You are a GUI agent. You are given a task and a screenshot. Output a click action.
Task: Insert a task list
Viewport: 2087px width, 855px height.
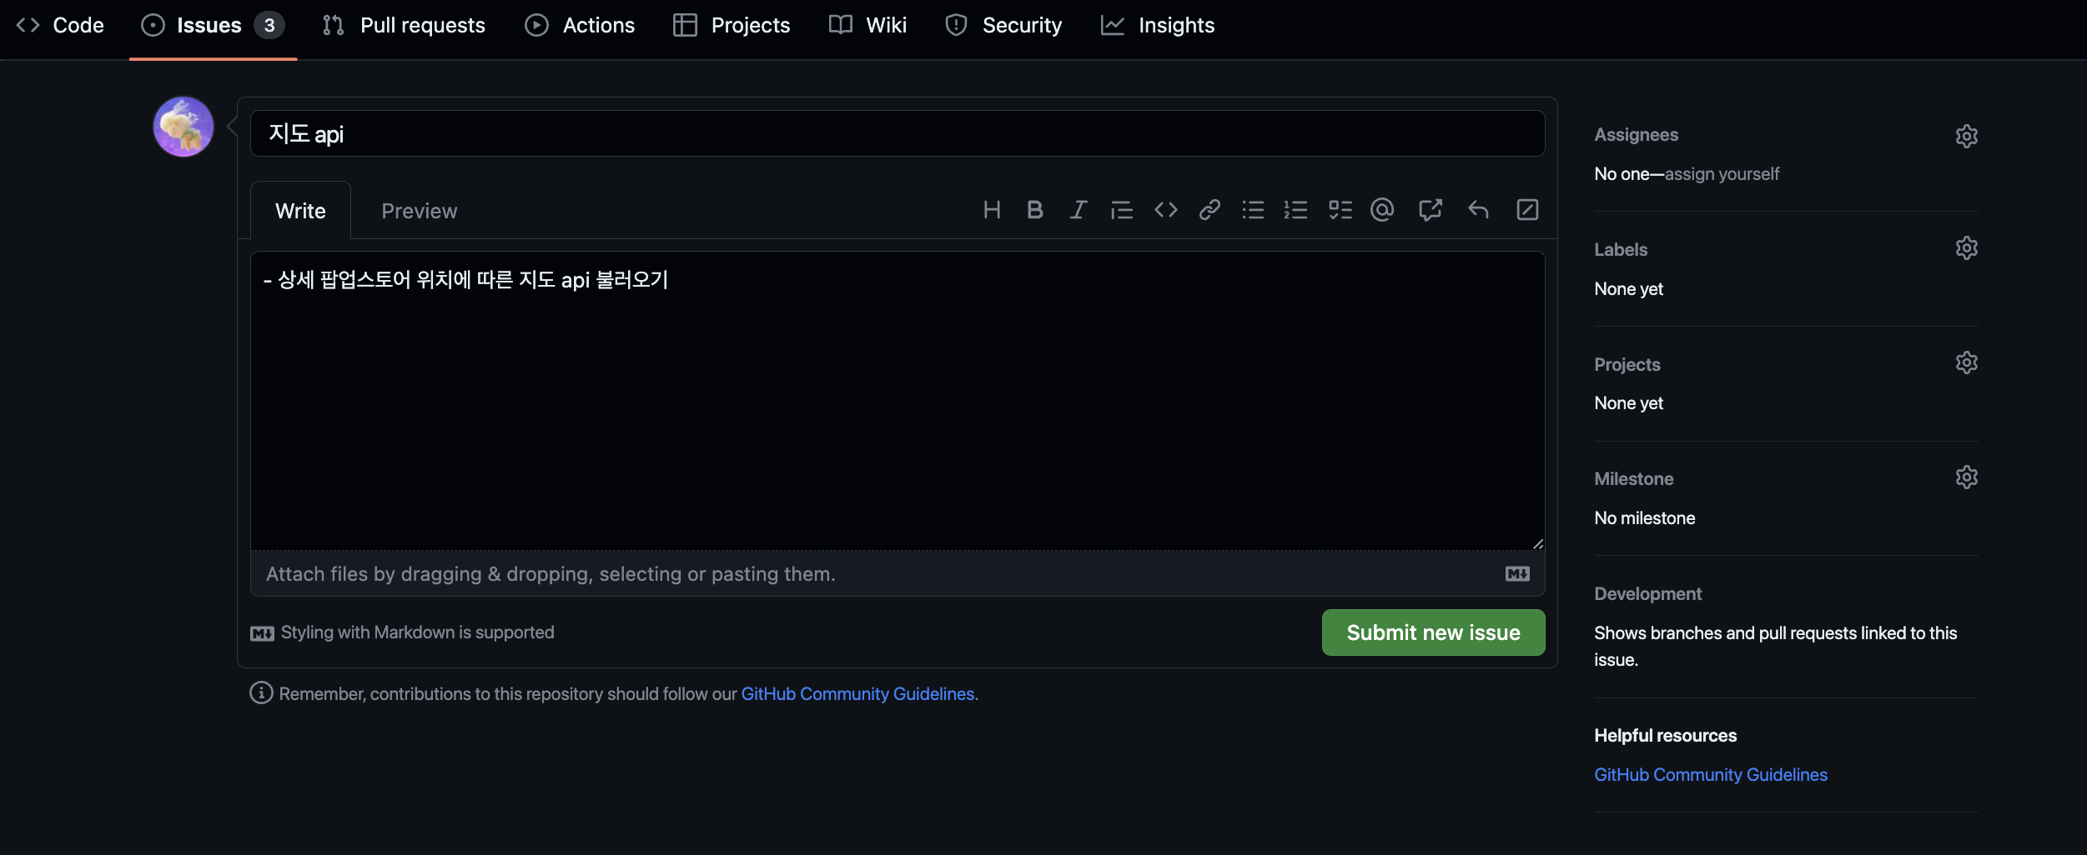click(1340, 209)
